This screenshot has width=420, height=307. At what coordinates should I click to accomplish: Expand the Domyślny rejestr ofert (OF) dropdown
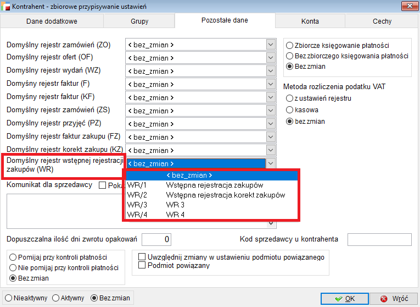[270, 58]
